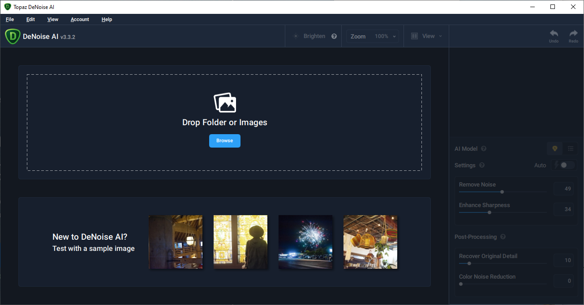Image resolution: width=584 pixels, height=305 pixels.
Task: Click the View split-pane icon
Action: [415, 36]
